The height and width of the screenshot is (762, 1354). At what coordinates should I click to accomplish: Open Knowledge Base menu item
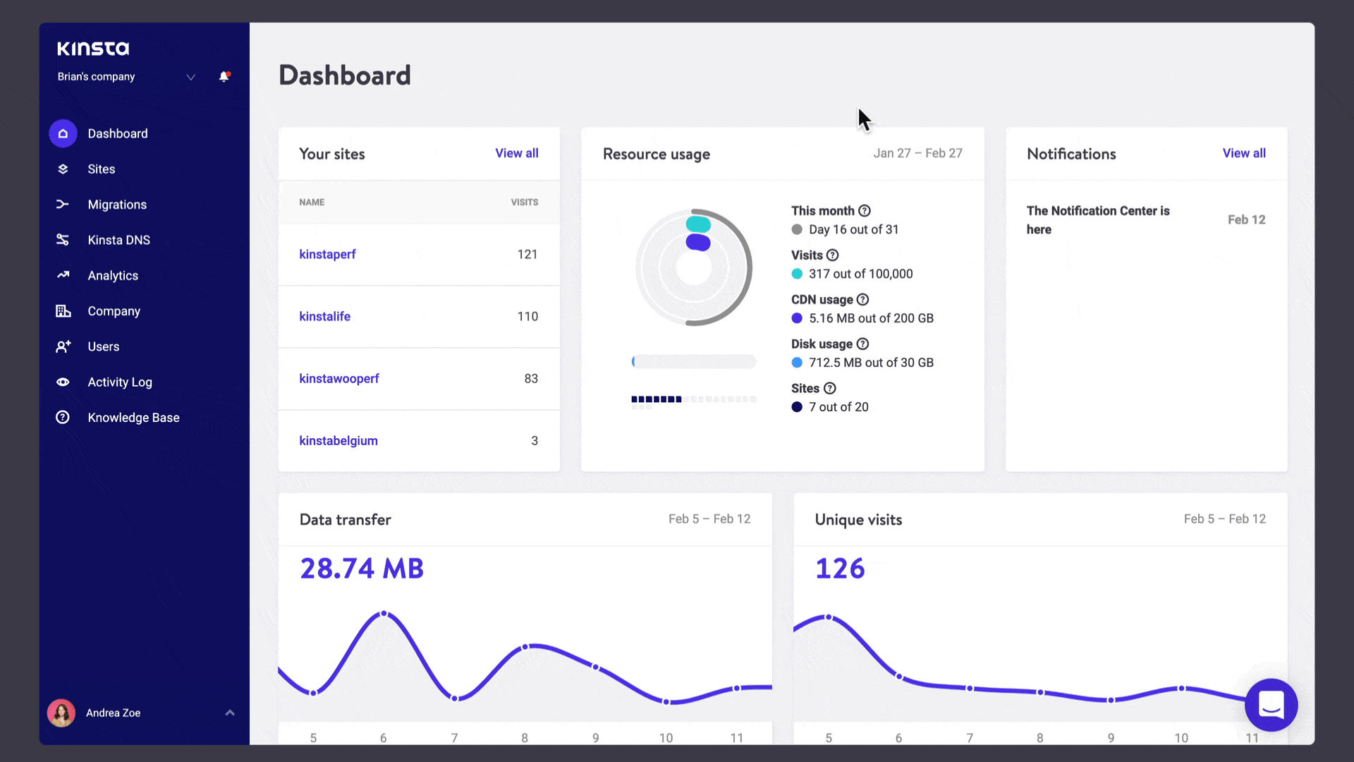pyautogui.click(x=133, y=417)
